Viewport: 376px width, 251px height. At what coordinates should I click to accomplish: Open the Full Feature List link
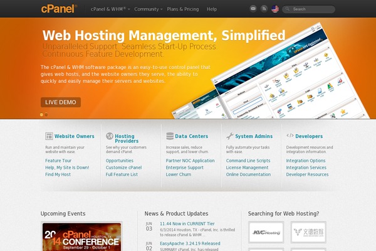point(122,174)
